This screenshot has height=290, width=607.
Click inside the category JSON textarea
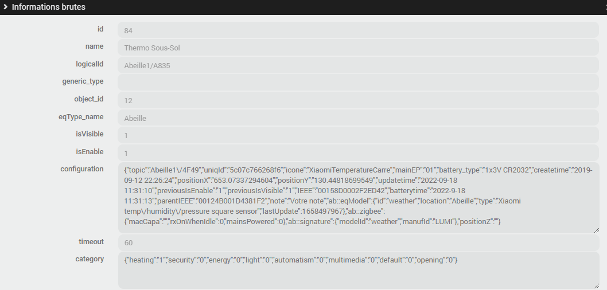pos(358,270)
